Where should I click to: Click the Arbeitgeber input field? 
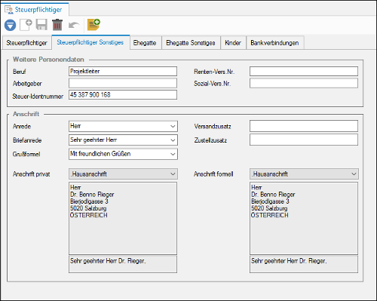[123, 83]
